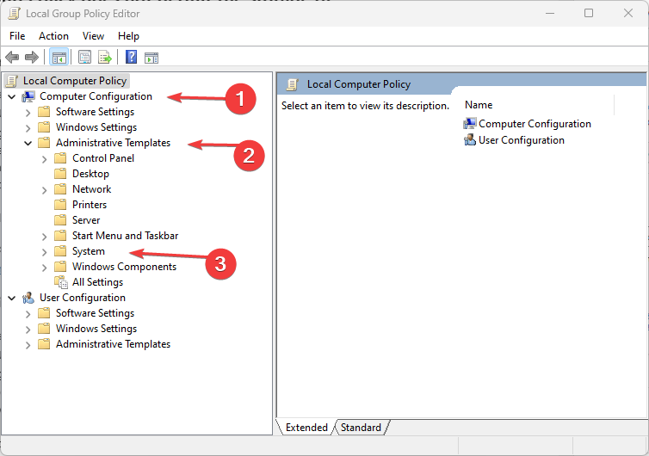
Task: Select Administrative Templates under User Configuration
Action: click(113, 344)
